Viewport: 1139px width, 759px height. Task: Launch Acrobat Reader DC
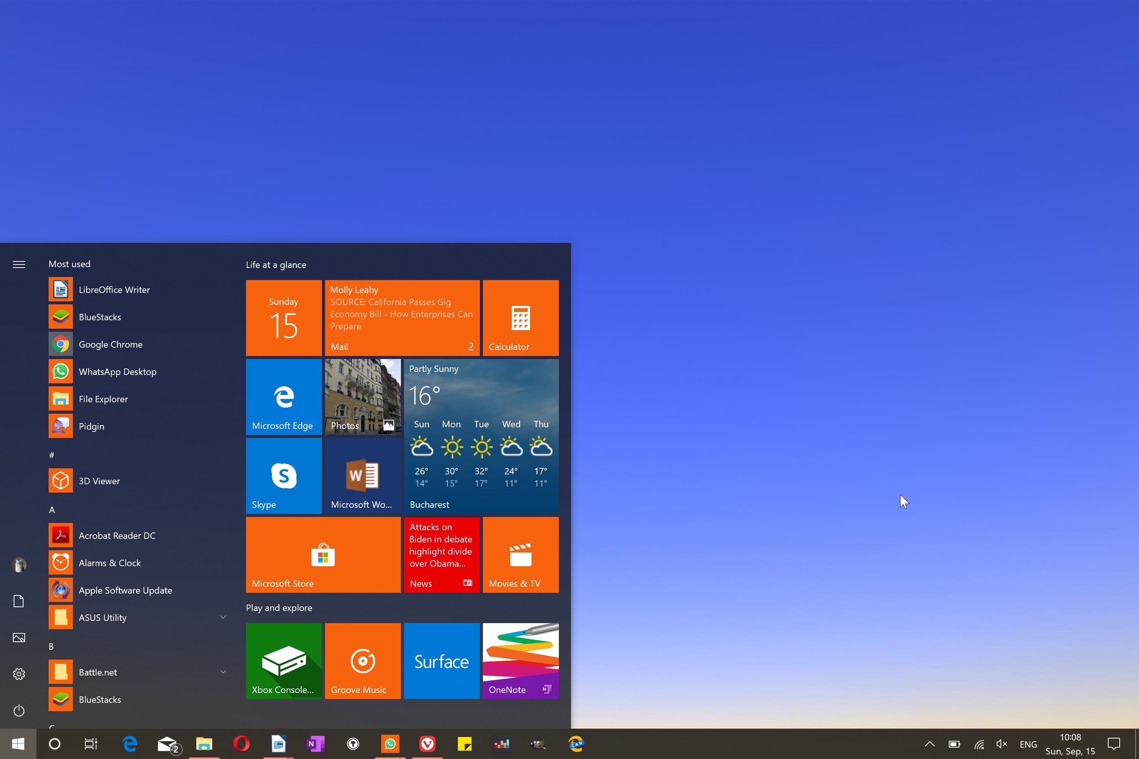(x=139, y=535)
